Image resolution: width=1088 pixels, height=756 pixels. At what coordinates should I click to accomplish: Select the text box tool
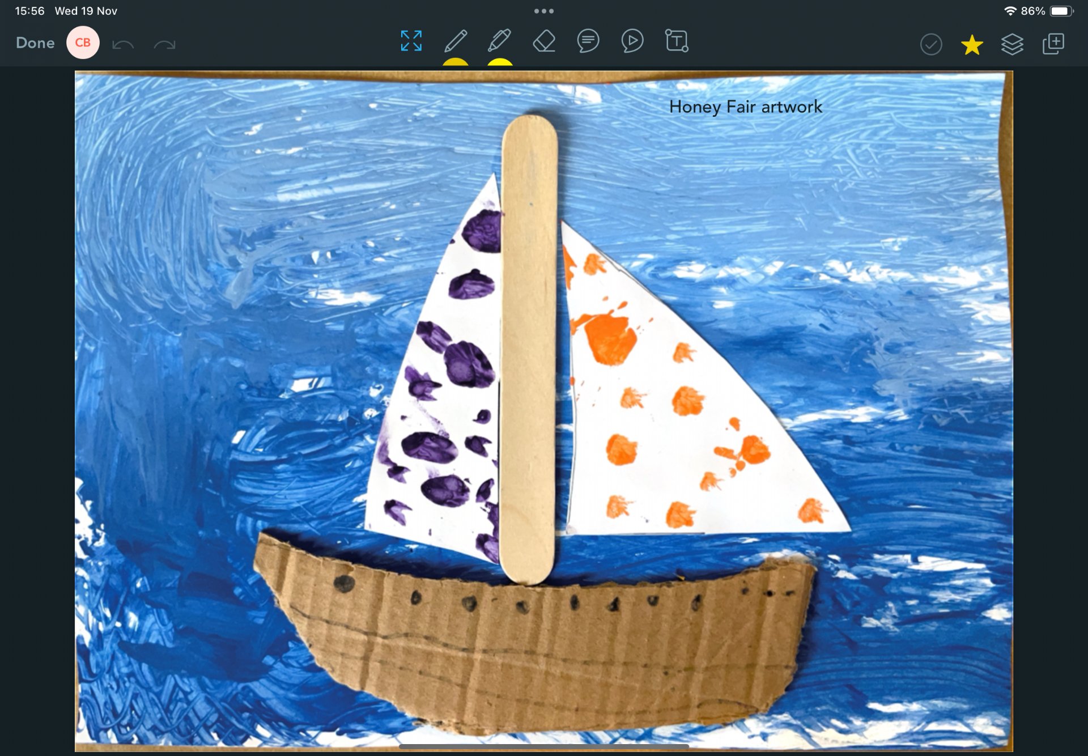tap(676, 41)
